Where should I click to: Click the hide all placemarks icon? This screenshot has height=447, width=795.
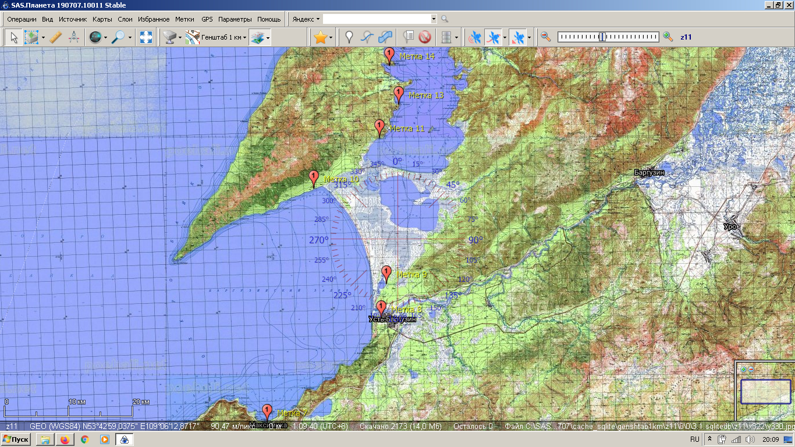[425, 37]
